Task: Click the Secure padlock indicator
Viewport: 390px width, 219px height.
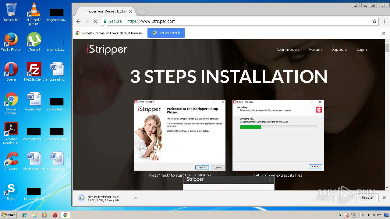Action: pos(112,21)
